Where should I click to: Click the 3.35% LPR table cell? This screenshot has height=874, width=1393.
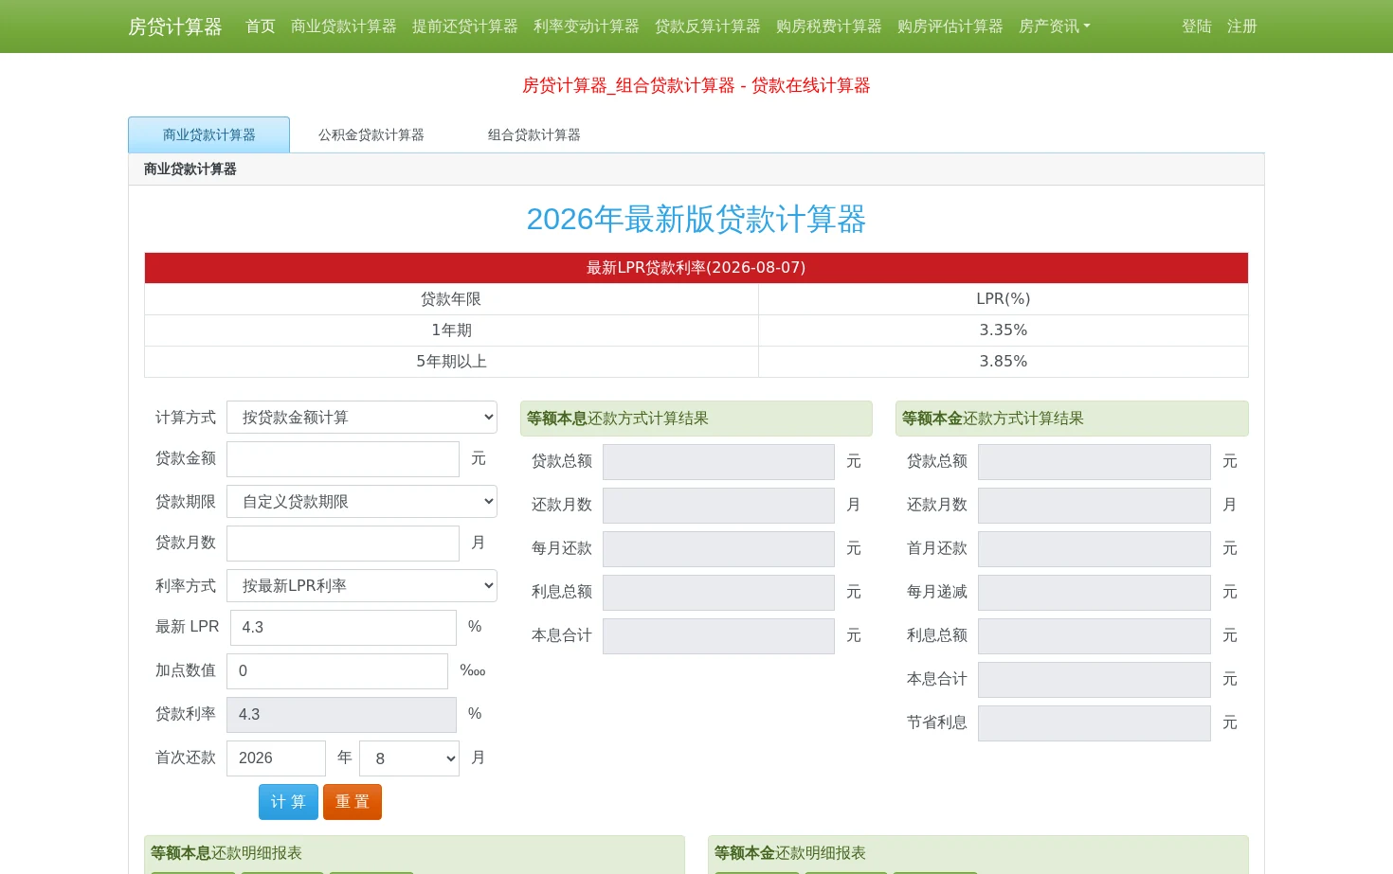point(1004,330)
